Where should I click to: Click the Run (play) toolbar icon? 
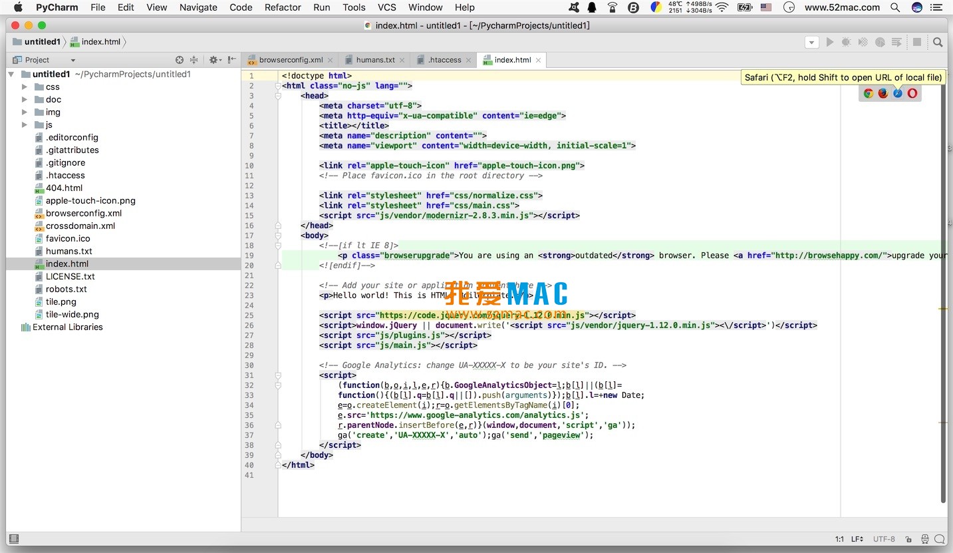pos(830,42)
